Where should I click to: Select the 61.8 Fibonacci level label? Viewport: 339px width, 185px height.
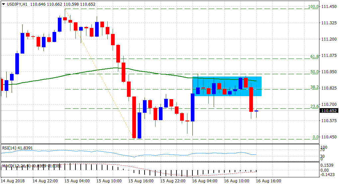coord(314,57)
